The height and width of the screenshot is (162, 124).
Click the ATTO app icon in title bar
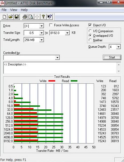2,3
